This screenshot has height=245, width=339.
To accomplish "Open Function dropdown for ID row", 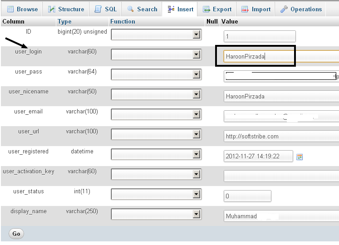I will [156, 34].
